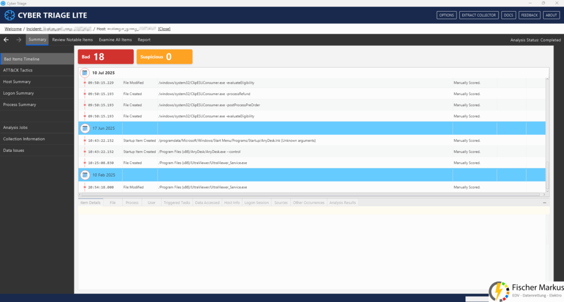Open Collection Information in sidebar
564x302 pixels.
[37, 139]
